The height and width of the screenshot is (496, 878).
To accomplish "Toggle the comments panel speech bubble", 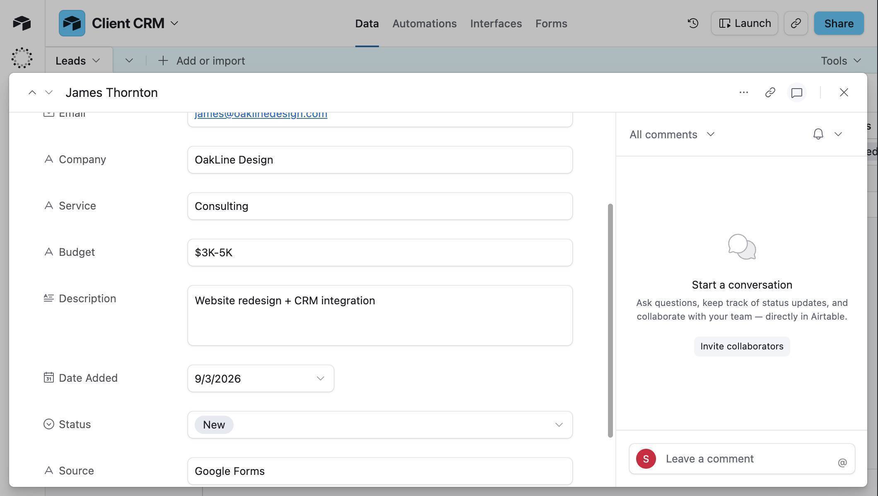I will [796, 92].
